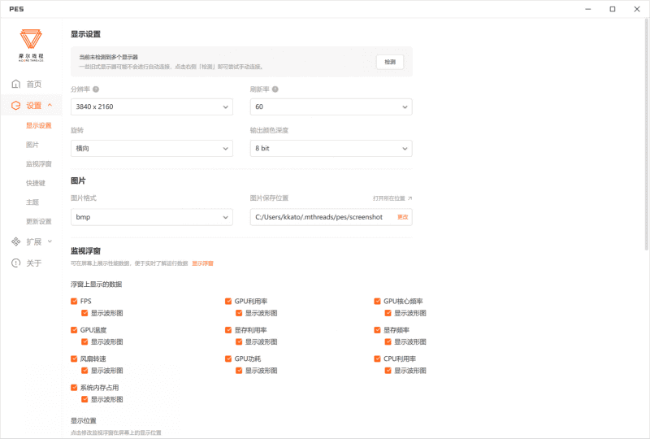Toggle 显示波形图 under GPU功耗
The height and width of the screenshot is (439, 650).
coord(239,370)
